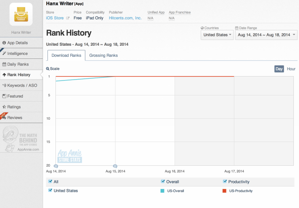Click the Hanx Writer typewriter app icon
This screenshot has width=299, height=208.
click(21, 14)
